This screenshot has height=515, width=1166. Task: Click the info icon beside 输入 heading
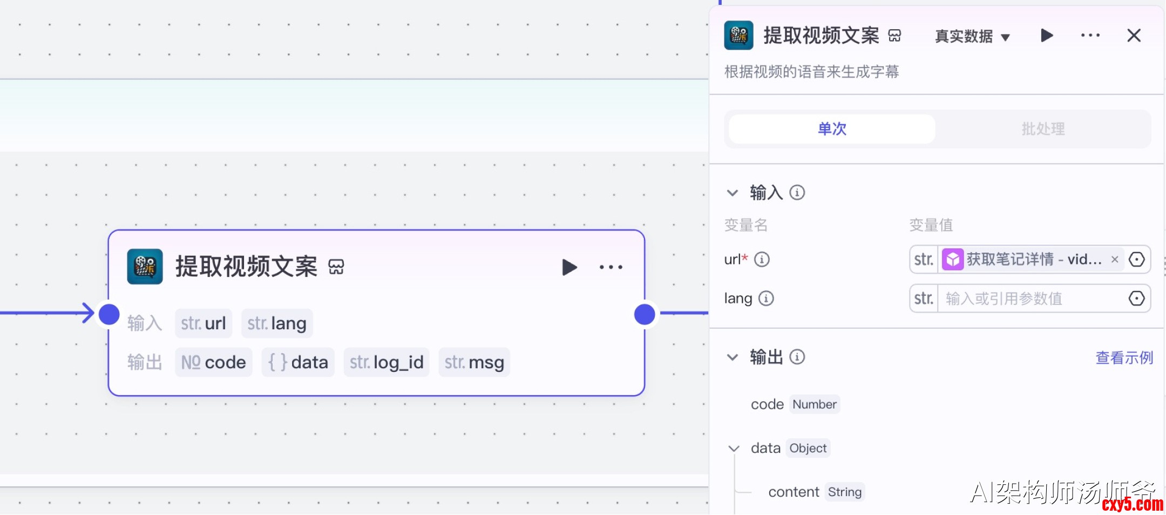point(797,193)
